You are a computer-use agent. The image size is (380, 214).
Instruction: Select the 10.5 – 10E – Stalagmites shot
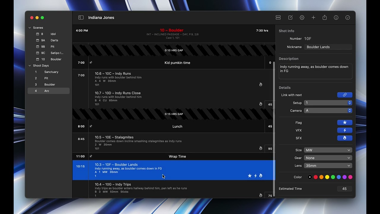click(x=174, y=143)
